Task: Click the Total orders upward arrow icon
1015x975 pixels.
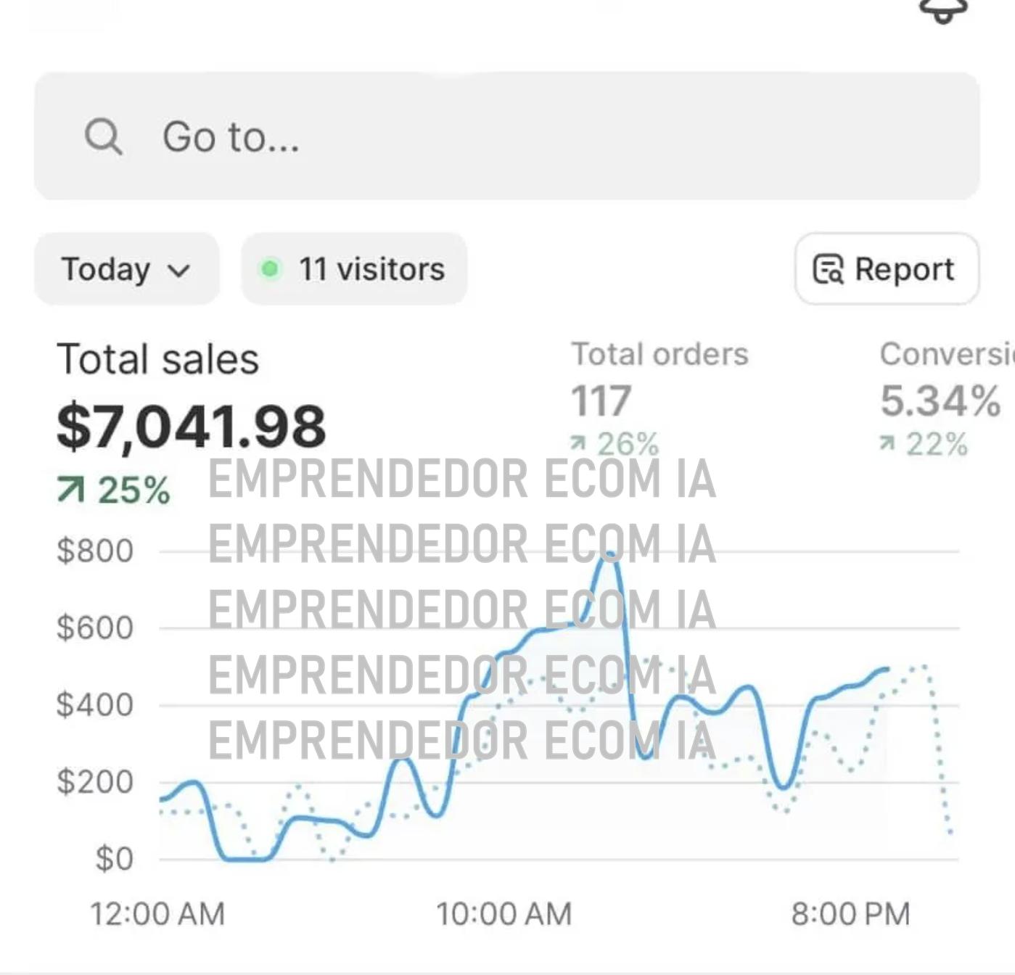Action: (x=578, y=443)
